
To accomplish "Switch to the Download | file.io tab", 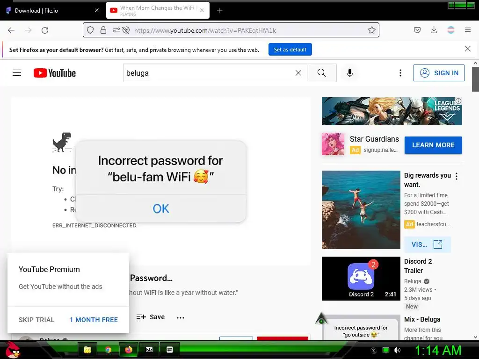I will (x=51, y=10).
